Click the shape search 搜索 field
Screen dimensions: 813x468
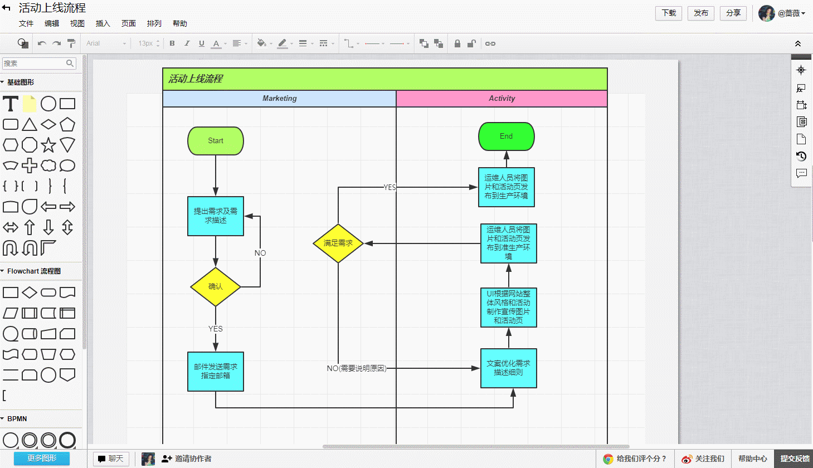click(x=39, y=64)
